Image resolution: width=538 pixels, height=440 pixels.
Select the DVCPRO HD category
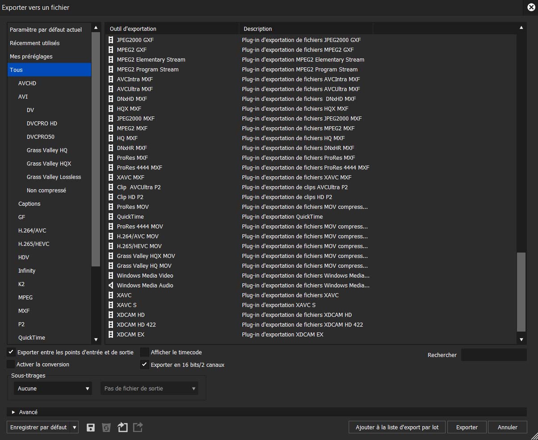[49, 123]
